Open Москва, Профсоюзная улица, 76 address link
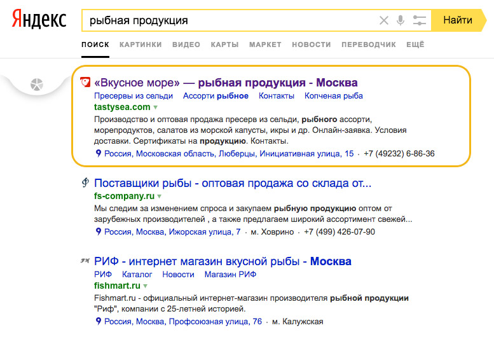Viewport: 494px width, 337px height. coord(183,322)
